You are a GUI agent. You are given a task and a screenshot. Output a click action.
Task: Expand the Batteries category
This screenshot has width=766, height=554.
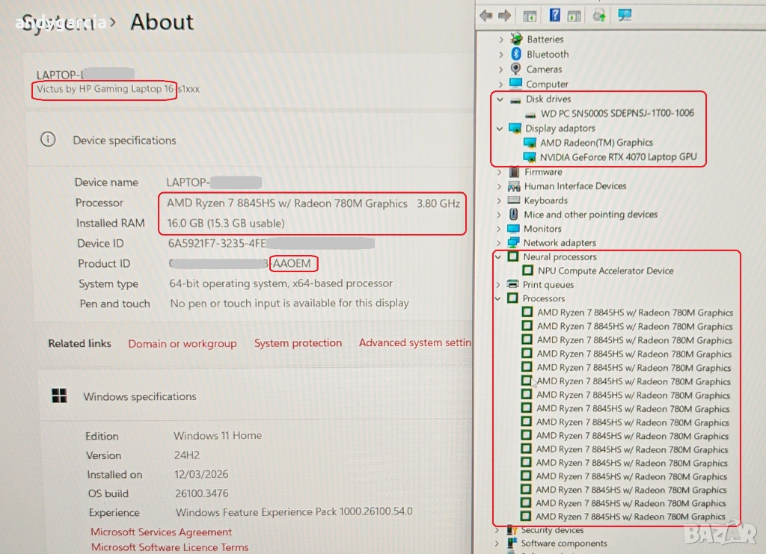point(500,40)
